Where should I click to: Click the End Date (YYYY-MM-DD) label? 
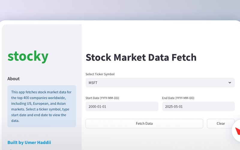pos(178,98)
